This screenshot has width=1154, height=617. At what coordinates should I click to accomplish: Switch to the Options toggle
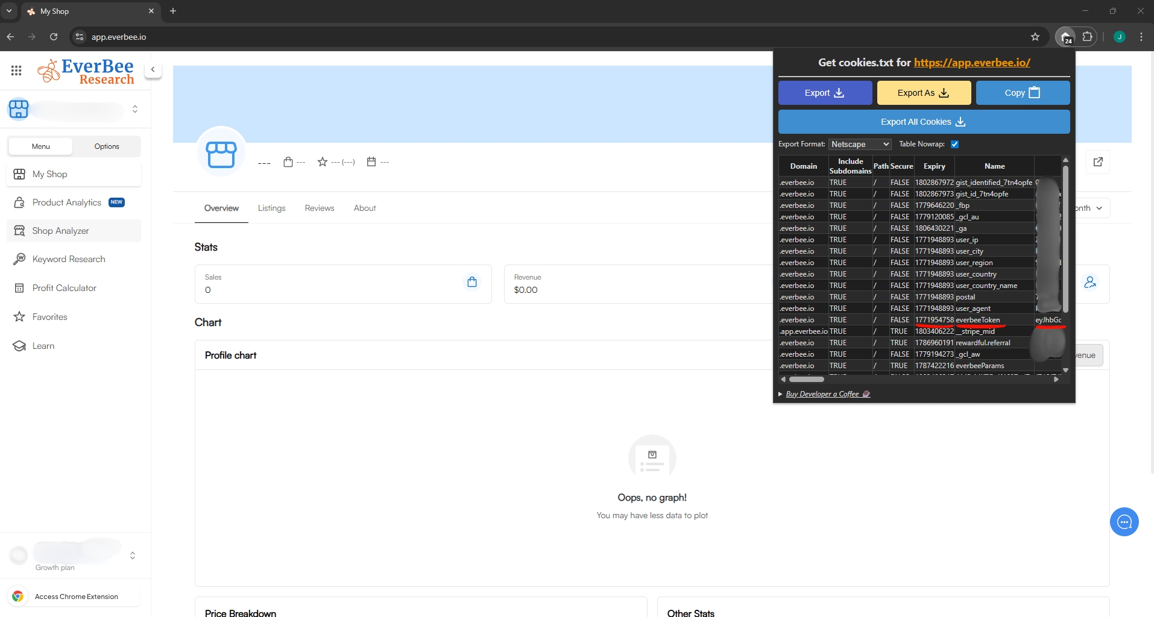[107, 146]
